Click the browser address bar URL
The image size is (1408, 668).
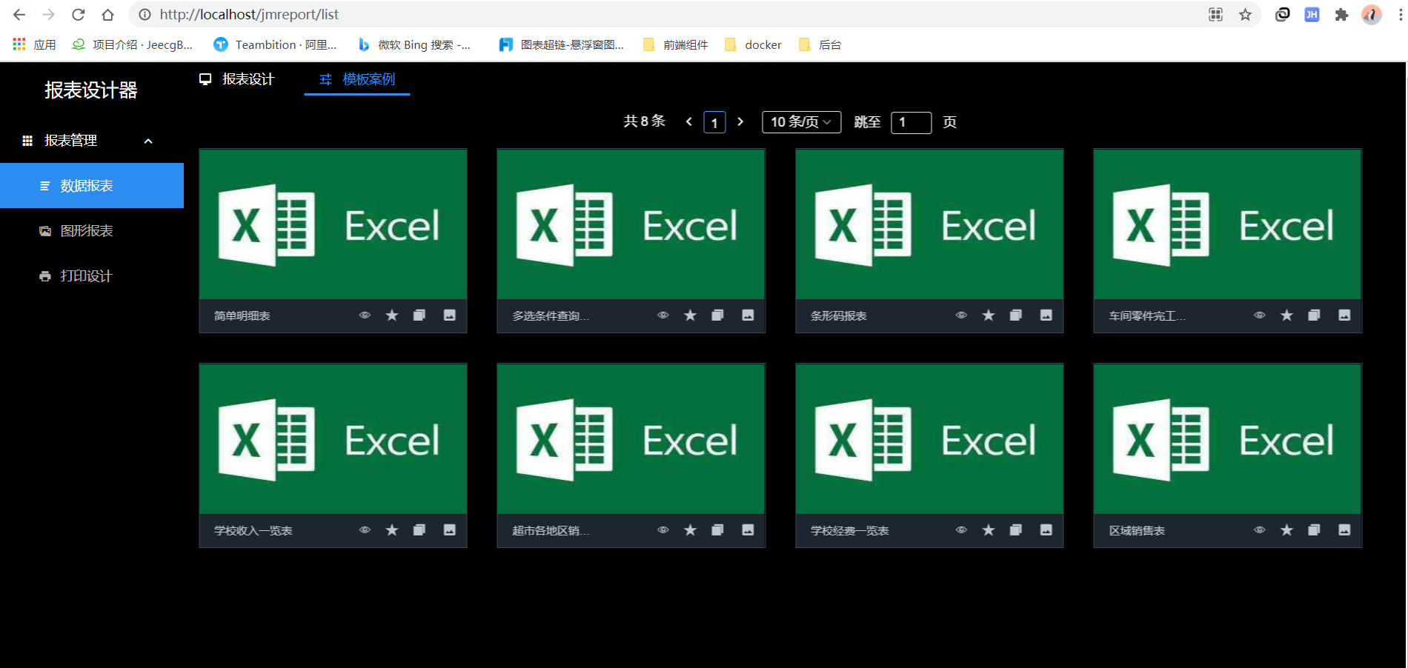pos(249,15)
